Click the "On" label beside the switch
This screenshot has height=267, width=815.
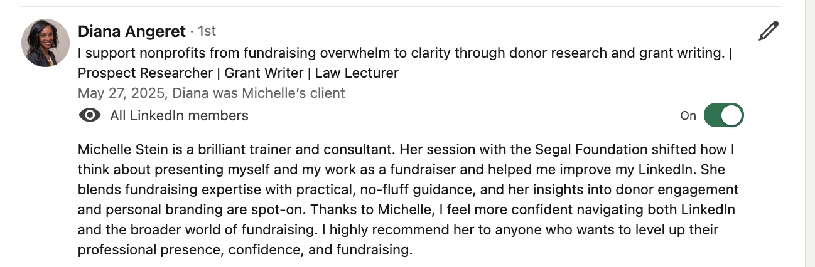pyautogui.click(x=688, y=115)
